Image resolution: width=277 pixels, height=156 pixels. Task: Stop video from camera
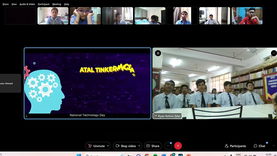tap(125, 146)
